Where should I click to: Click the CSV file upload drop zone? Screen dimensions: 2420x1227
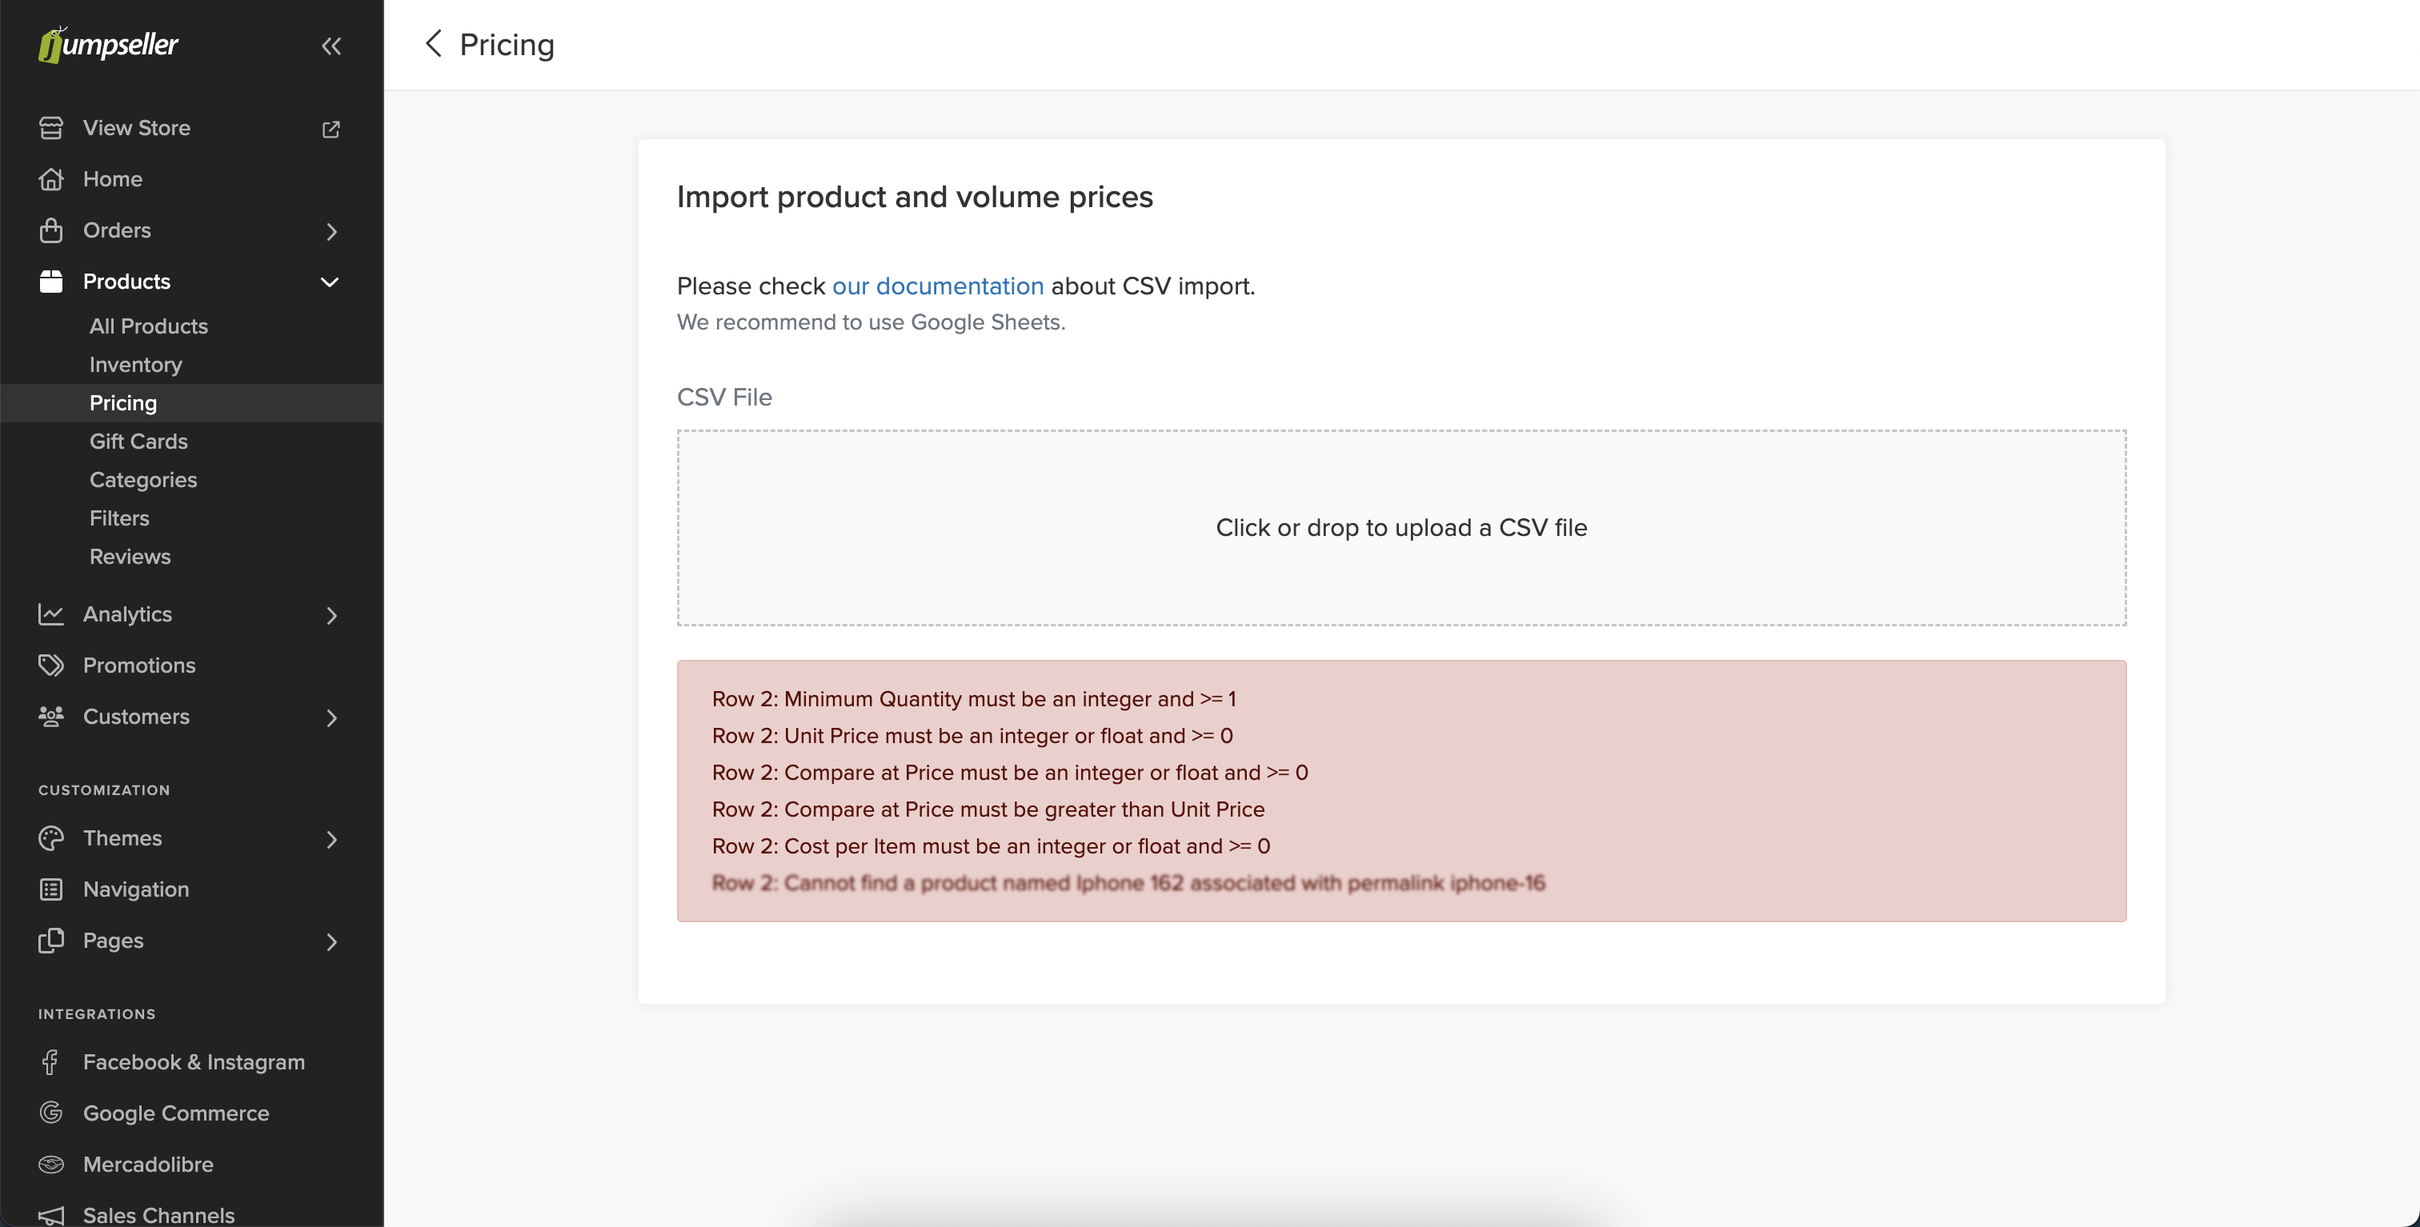1400,528
